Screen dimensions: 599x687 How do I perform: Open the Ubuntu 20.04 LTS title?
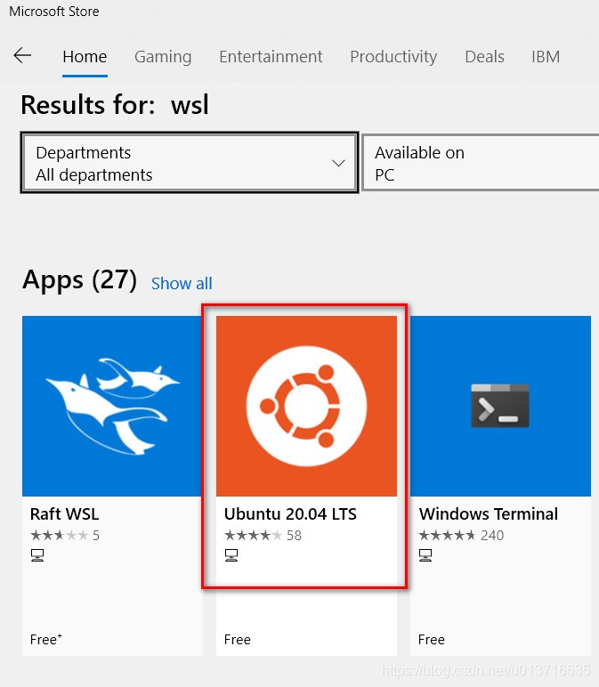coord(290,513)
